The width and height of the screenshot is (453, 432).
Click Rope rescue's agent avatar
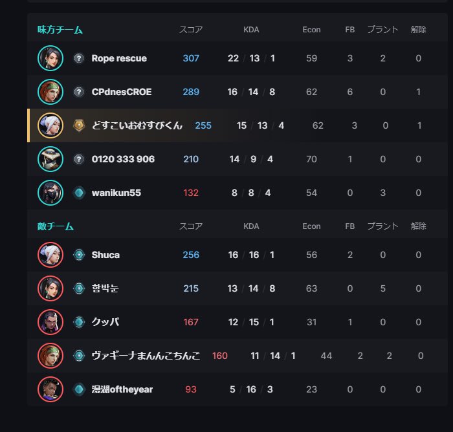50,58
